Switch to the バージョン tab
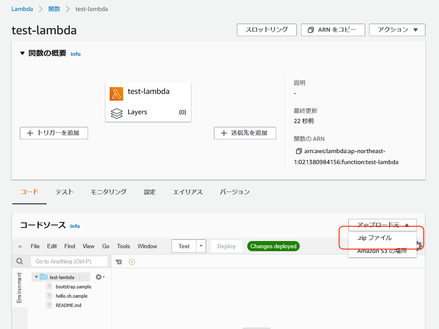Screen dimensions: 439x329 pyautogui.click(x=235, y=192)
